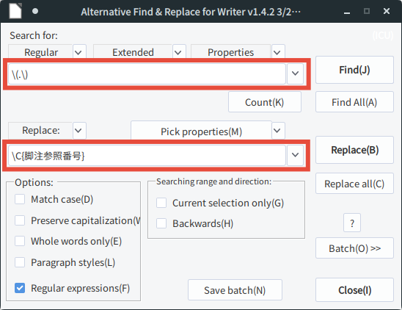The width and height of the screenshot is (402, 310).
Task: Open the Regular dropdown arrow
Action: (78, 52)
